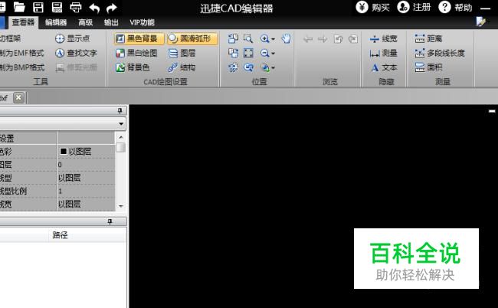Switch to the 编辑器 tab
Image resolution: width=498 pixels, height=308 pixels.
56,22
